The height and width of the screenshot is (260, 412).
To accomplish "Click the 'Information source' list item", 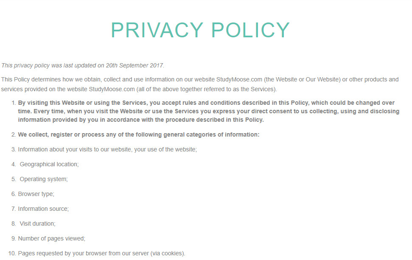I will [43, 209].
